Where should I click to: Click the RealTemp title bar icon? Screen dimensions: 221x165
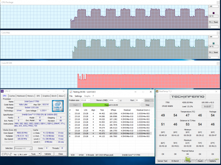point(157,91)
